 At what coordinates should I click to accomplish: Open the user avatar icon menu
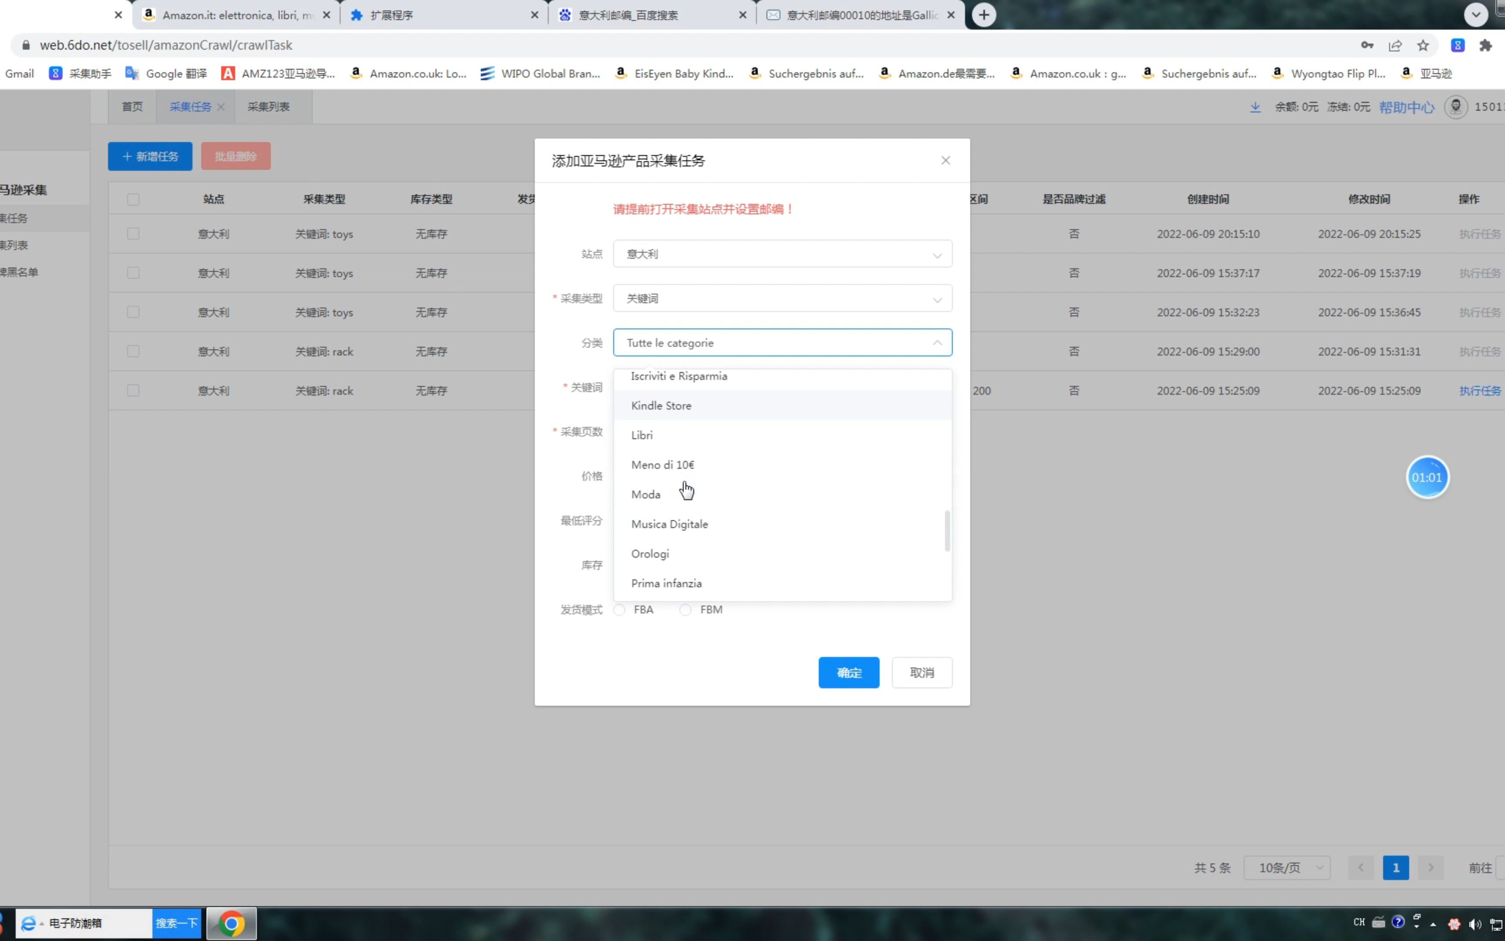click(1456, 107)
